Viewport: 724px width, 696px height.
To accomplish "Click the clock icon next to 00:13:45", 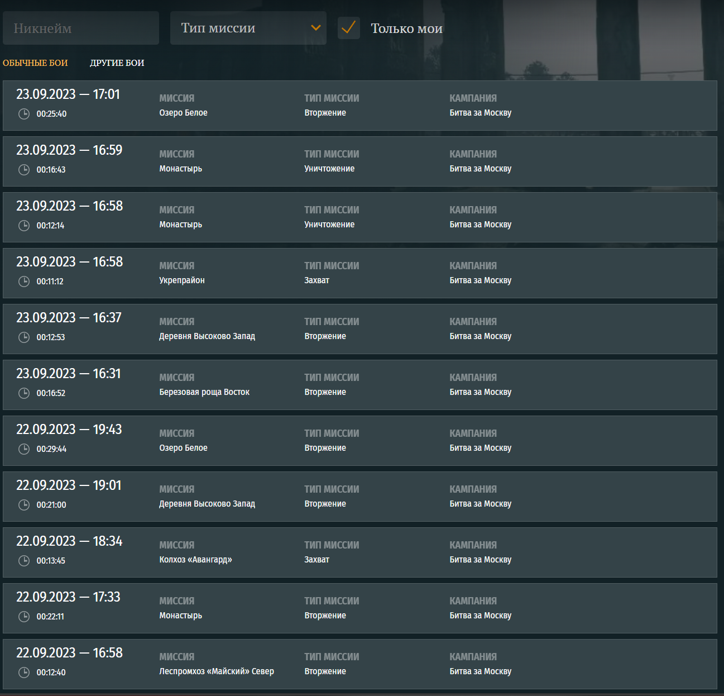I will (x=24, y=561).
